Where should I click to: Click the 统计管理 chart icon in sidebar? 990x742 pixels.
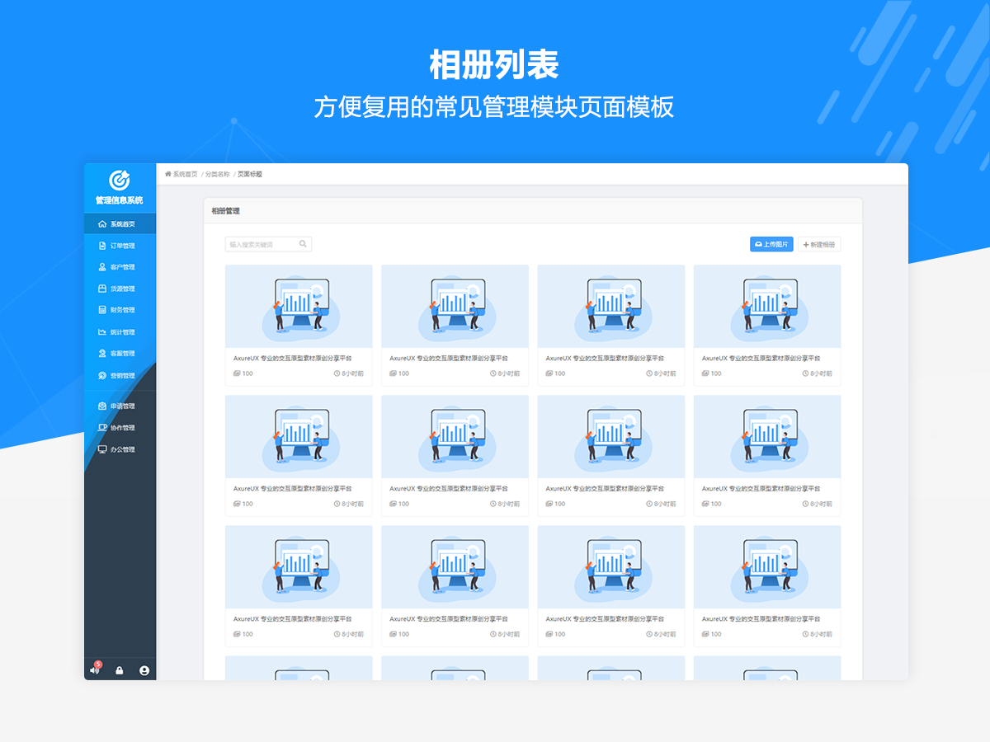[x=102, y=332]
